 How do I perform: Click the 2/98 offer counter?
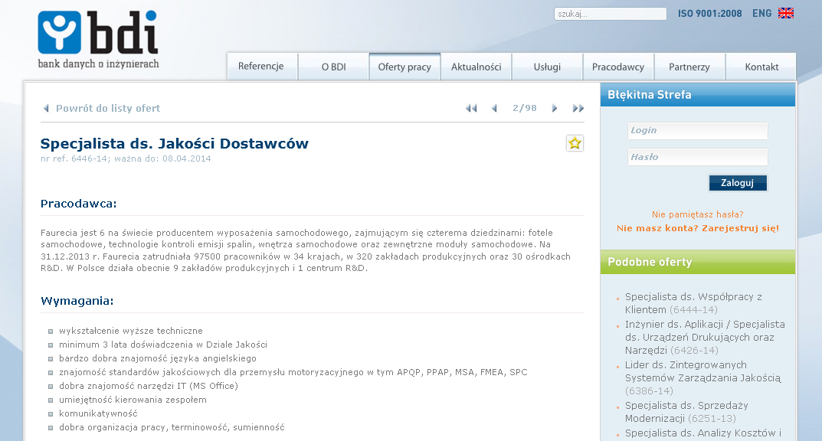524,109
